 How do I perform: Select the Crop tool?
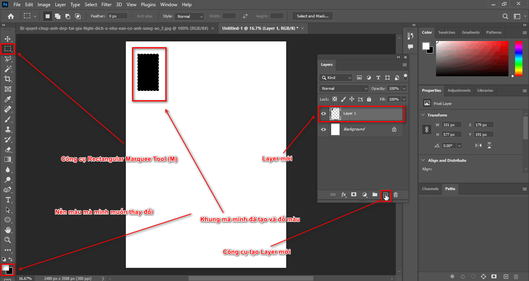(x=8, y=79)
